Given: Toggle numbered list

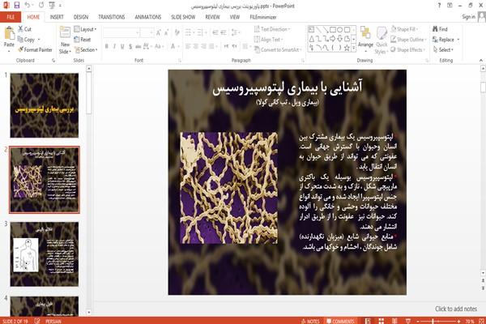Looking at the screenshot, I should tap(201, 32).
